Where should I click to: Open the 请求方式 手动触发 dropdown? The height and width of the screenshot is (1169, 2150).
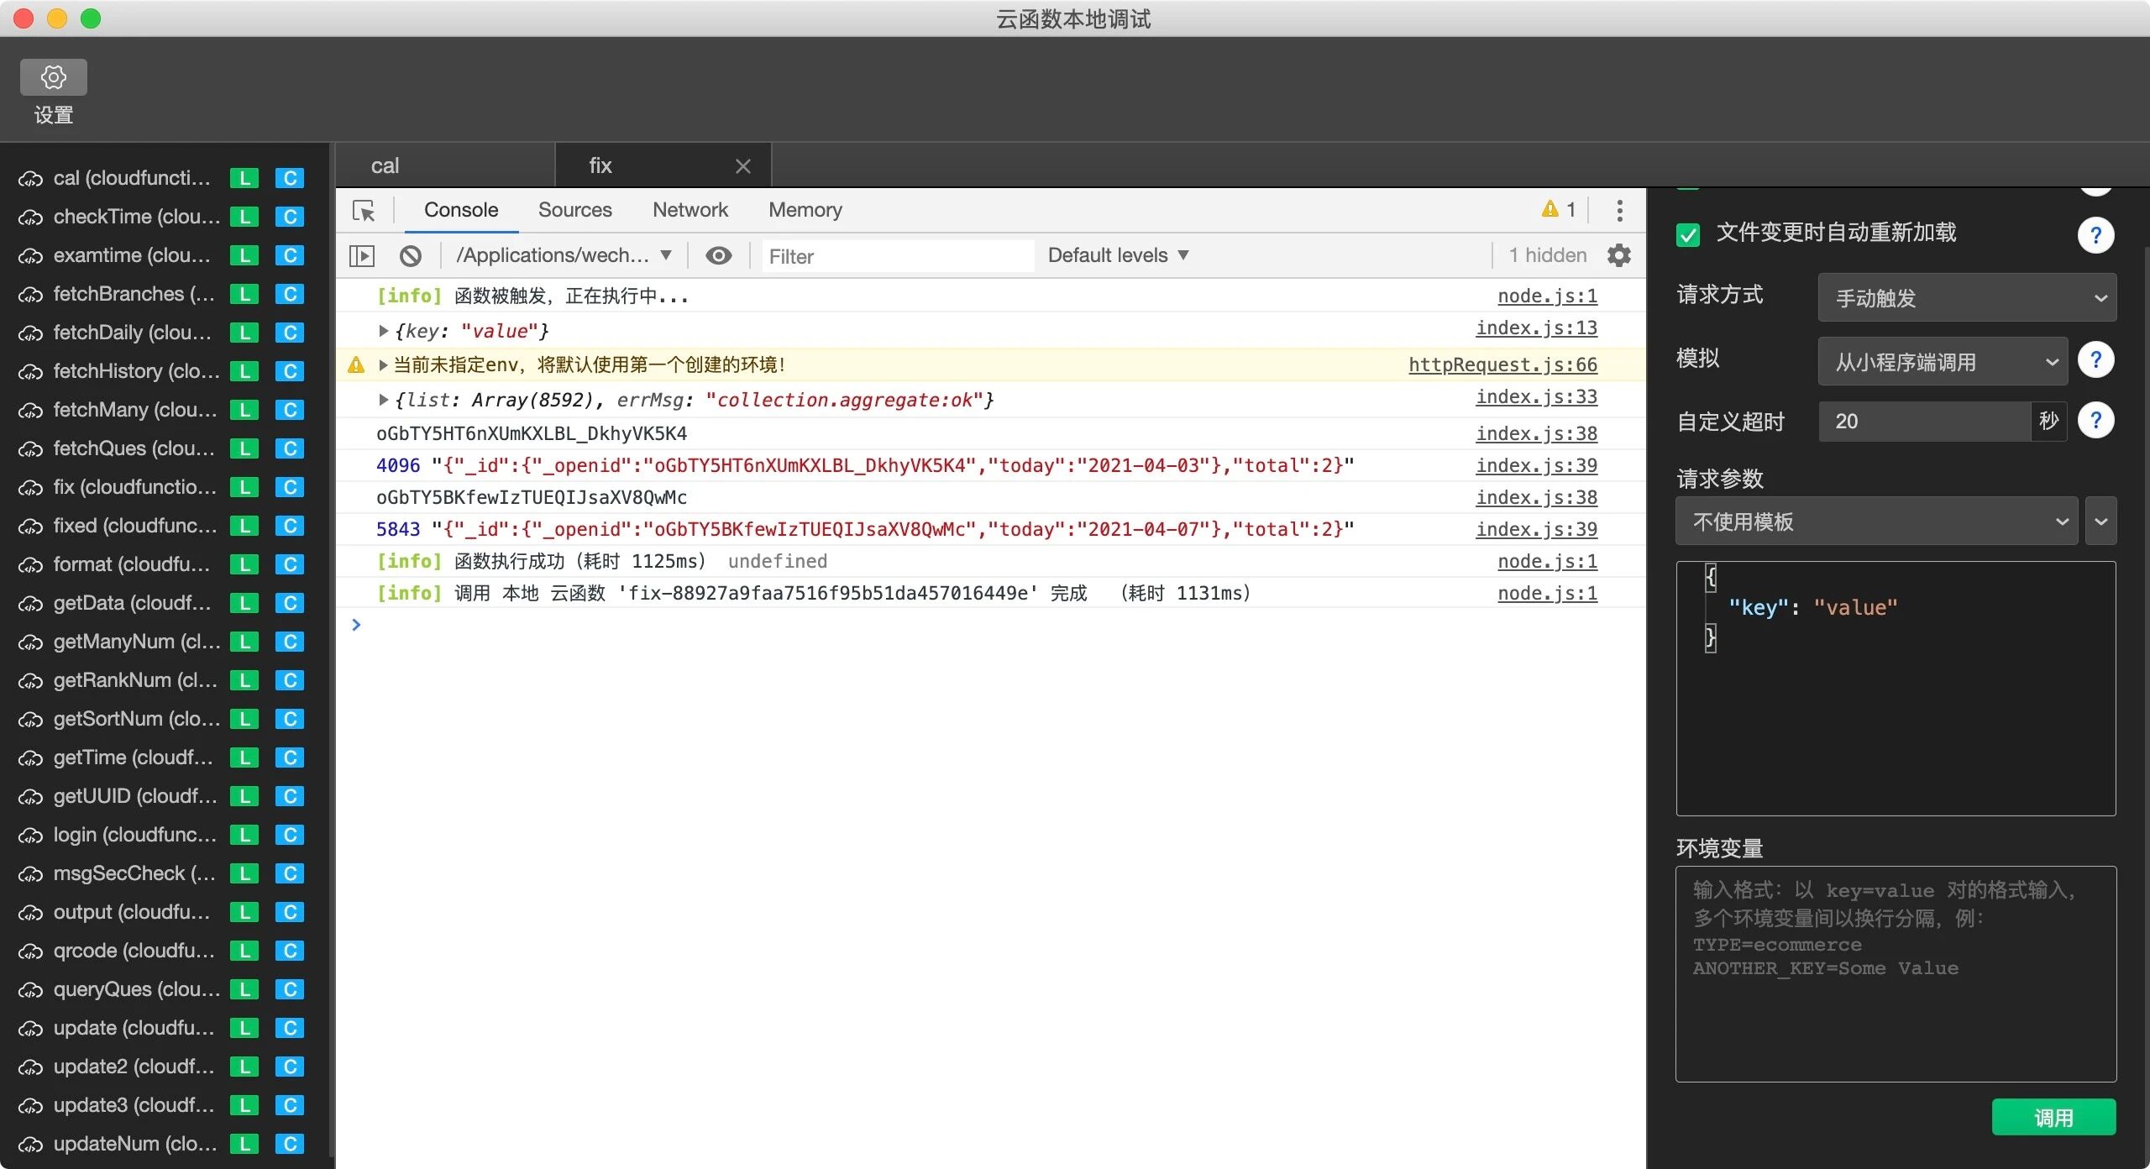[1966, 298]
